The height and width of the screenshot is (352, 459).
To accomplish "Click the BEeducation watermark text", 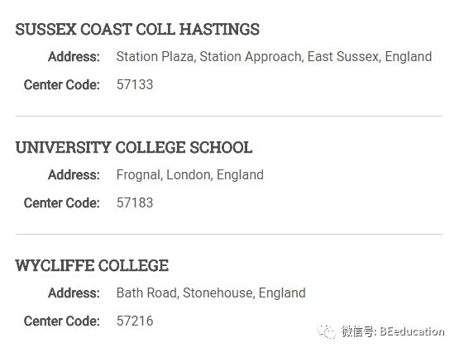I will [x=412, y=331].
